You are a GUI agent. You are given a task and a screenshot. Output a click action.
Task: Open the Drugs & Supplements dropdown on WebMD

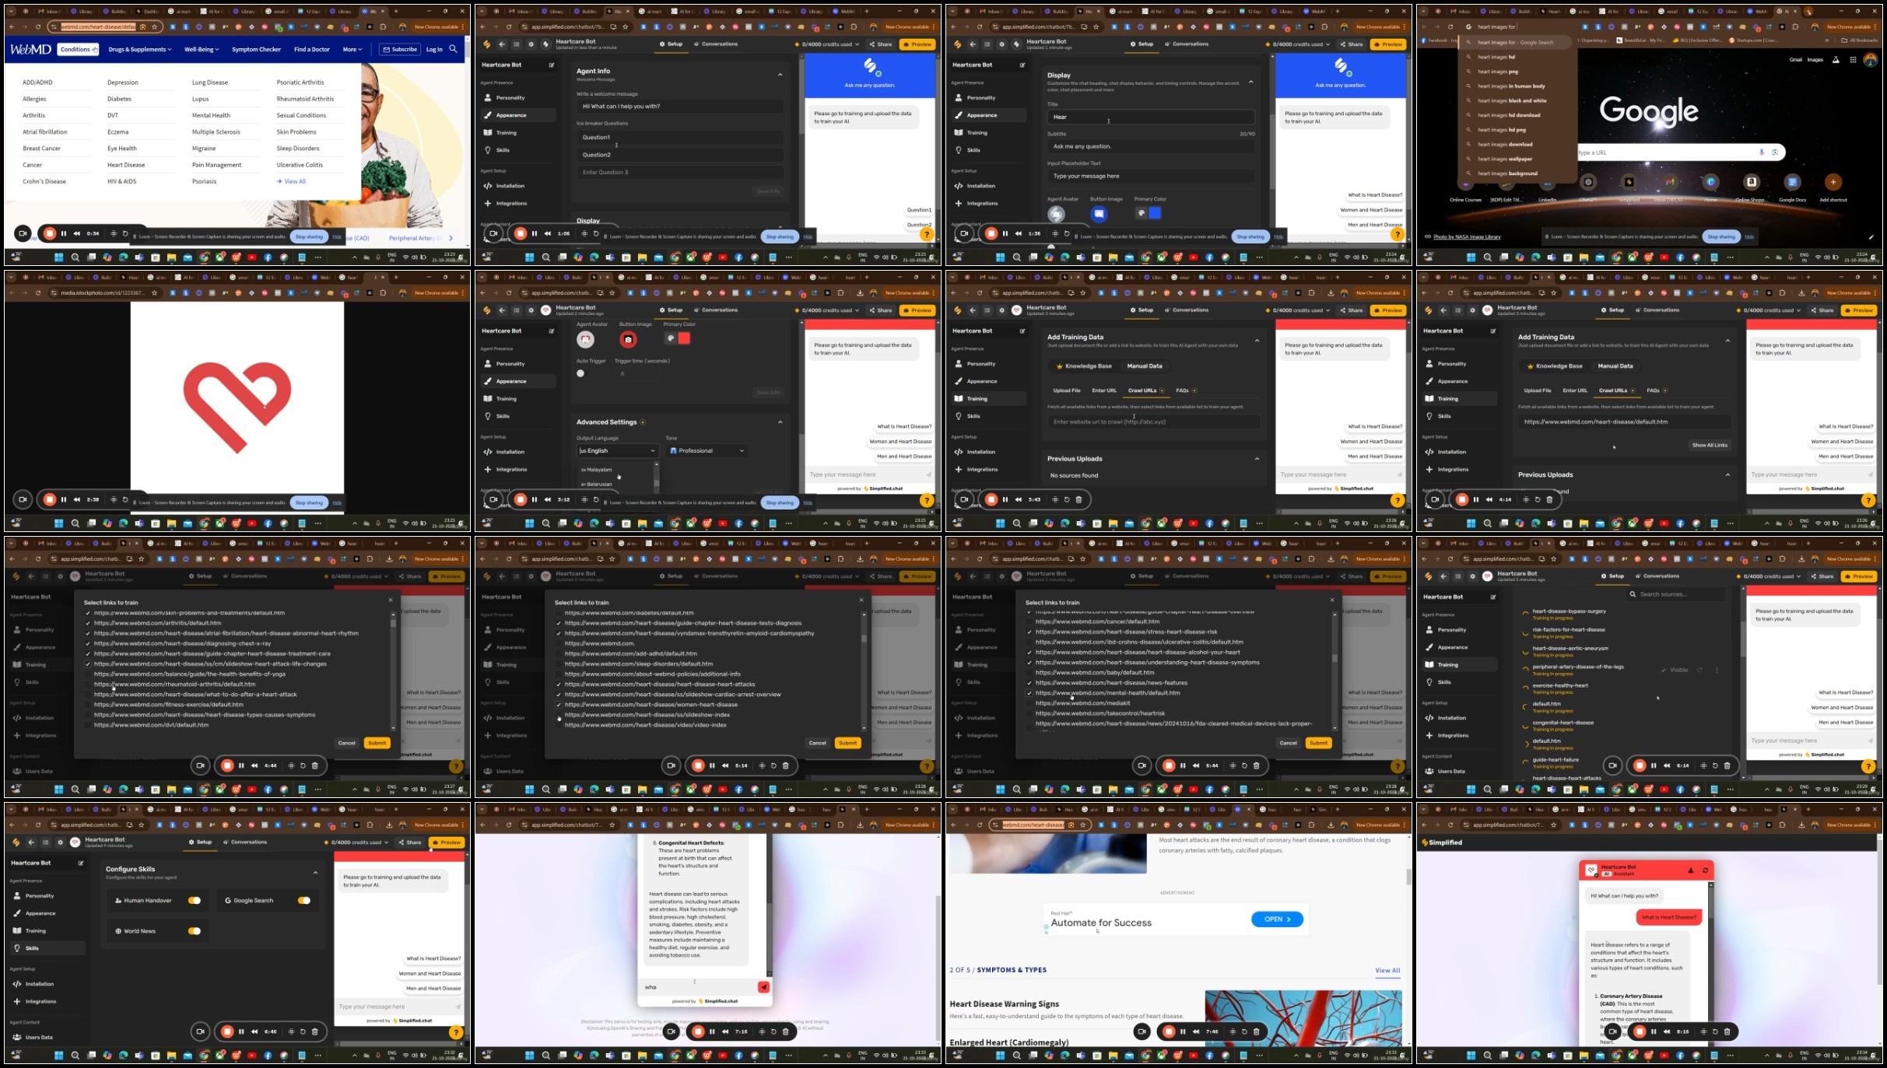(140, 49)
